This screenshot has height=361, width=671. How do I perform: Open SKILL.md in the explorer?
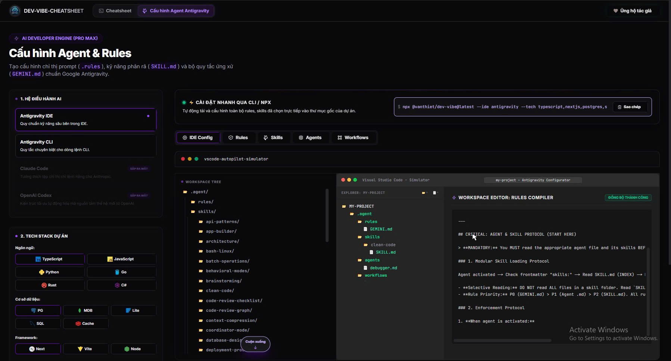coord(382,252)
